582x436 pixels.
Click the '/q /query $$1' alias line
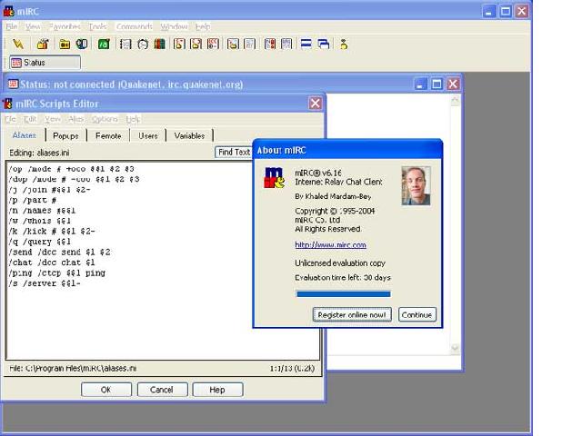pyautogui.click(x=39, y=242)
